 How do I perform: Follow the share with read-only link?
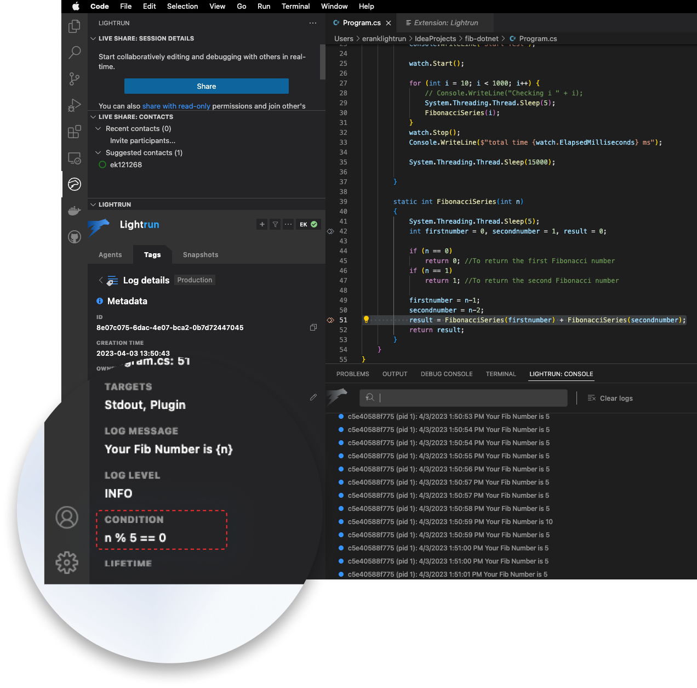[176, 106]
